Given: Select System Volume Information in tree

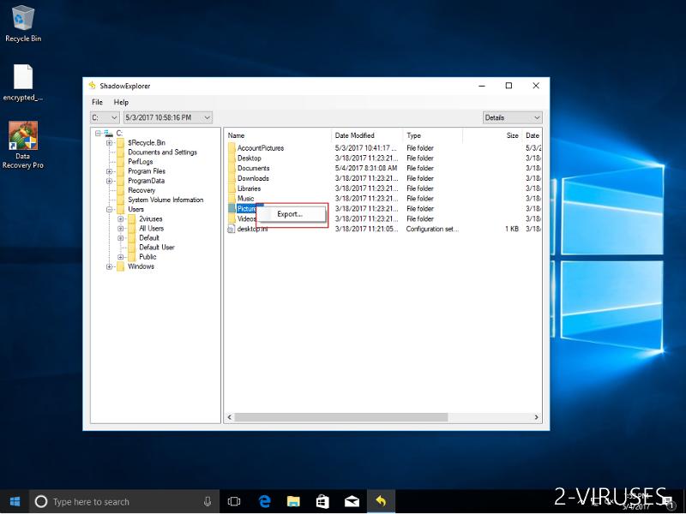Looking at the screenshot, I should click(x=165, y=200).
